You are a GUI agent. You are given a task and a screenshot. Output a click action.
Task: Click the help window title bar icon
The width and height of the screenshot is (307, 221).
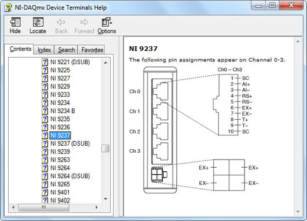pyautogui.click(x=8, y=8)
